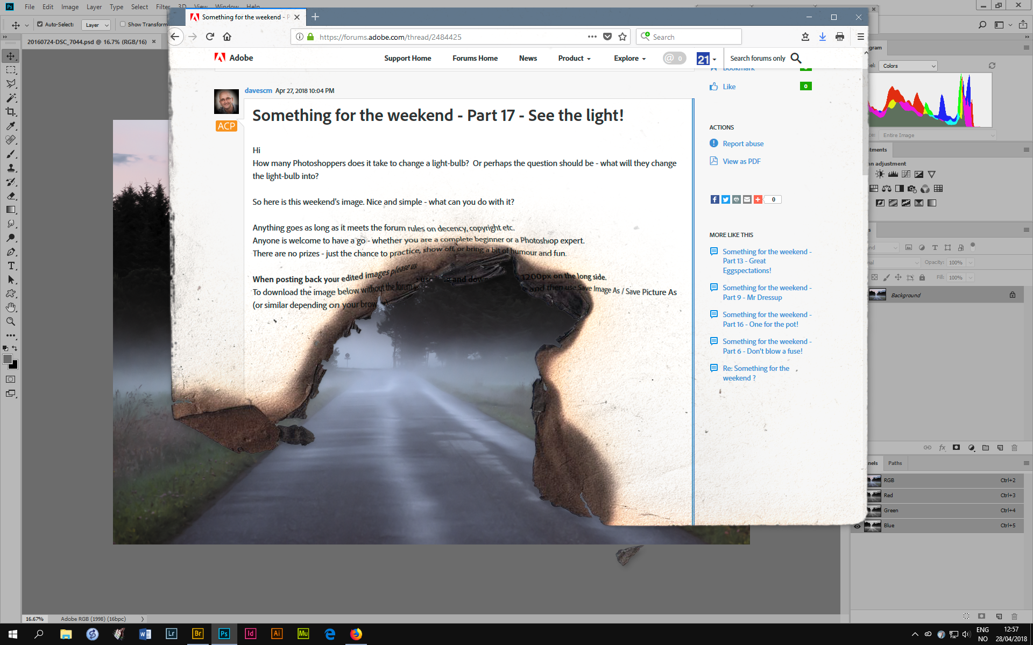Click View as PDF link

[741, 161]
